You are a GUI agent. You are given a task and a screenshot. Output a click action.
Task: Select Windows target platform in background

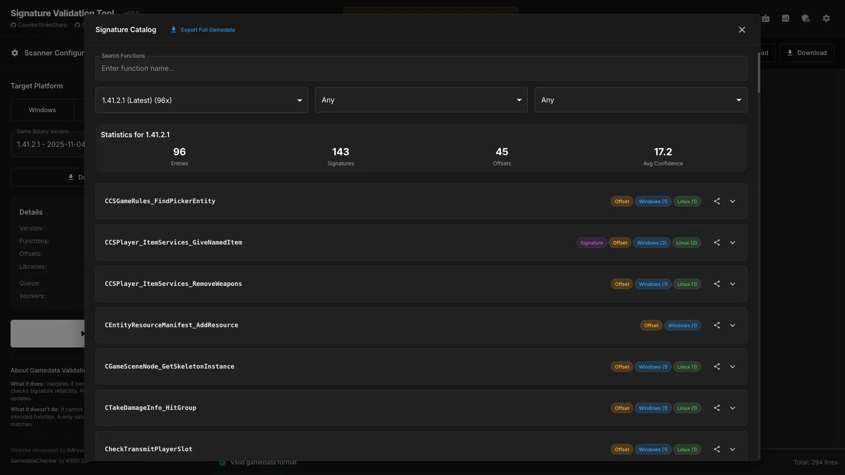pyautogui.click(x=42, y=110)
